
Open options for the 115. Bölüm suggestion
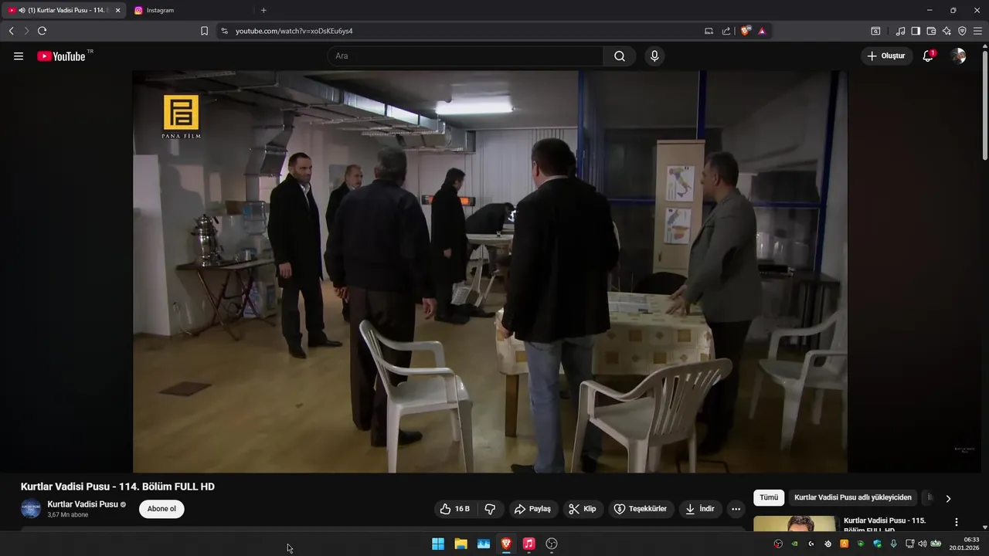(x=957, y=522)
